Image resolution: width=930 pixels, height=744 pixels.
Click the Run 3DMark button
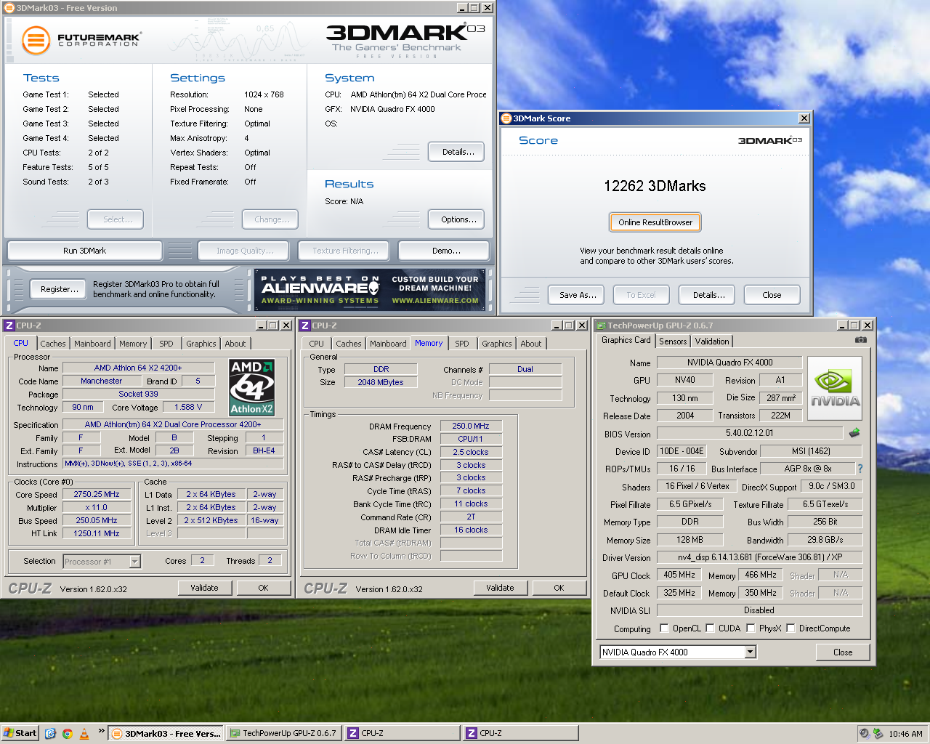click(x=84, y=251)
